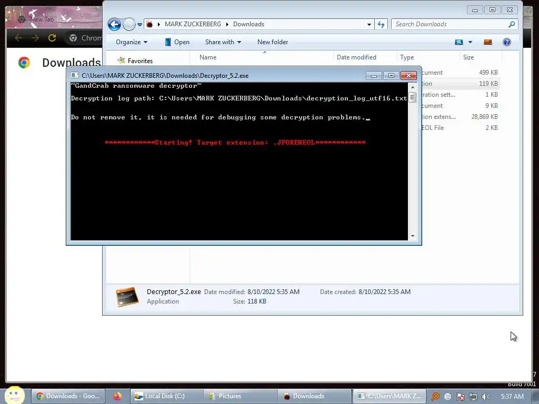The height and width of the screenshot is (404, 539).
Task: Select Downloads in the address breadcrumb
Action: point(248,24)
